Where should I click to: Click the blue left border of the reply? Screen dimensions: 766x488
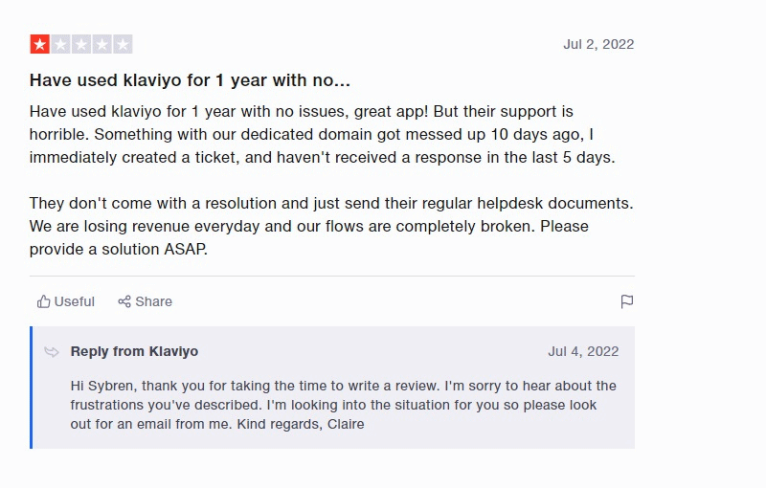coord(32,388)
